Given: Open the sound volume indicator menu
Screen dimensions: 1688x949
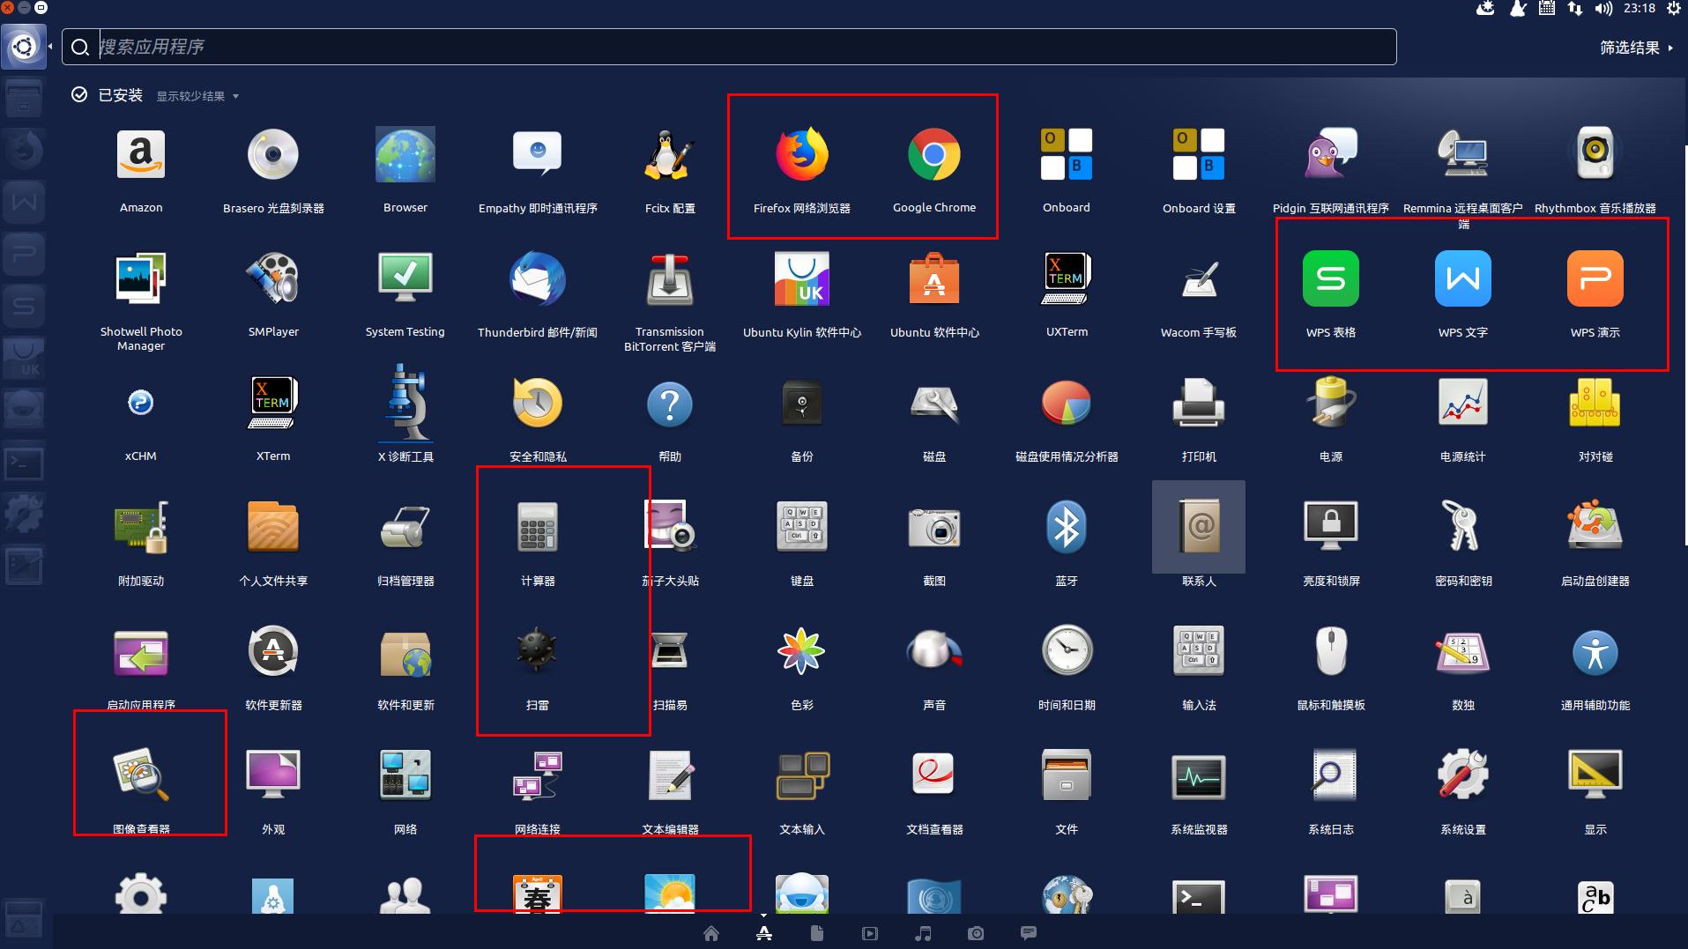Looking at the screenshot, I should [x=1604, y=9].
